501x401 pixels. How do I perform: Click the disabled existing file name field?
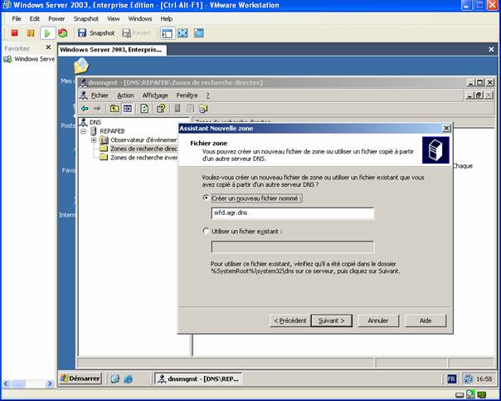click(292, 247)
